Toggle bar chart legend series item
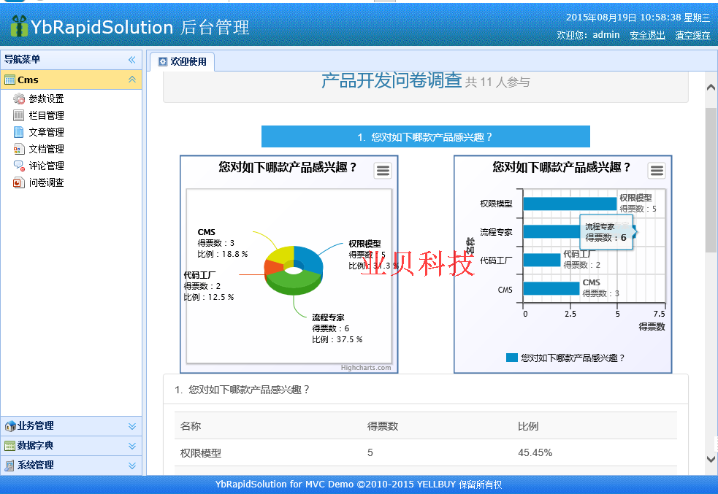Viewport: 718px width, 494px height. point(565,358)
